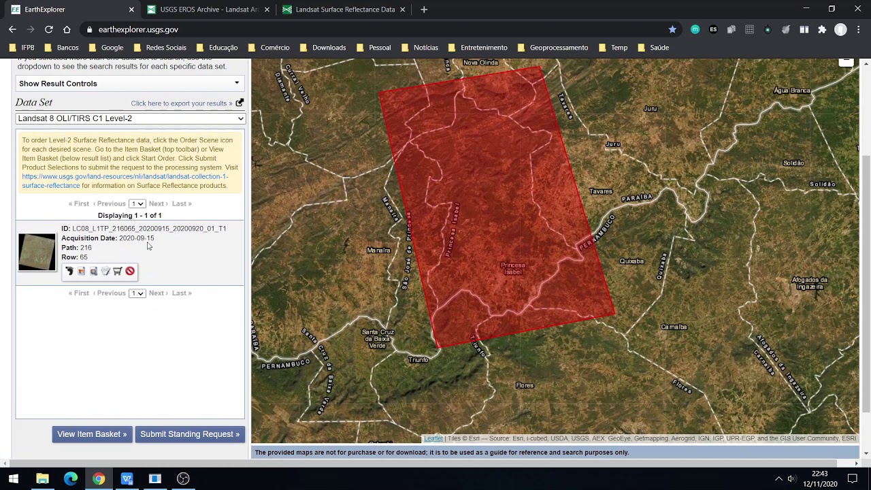The height and width of the screenshot is (490, 871).
Task: Open the teal 'm' extension
Action: point(695,29)
